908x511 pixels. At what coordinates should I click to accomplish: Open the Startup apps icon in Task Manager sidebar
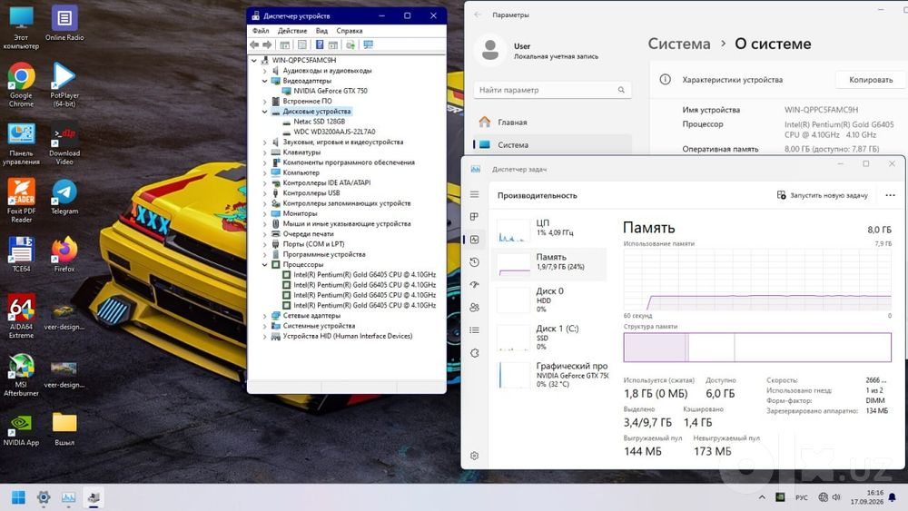475,285
